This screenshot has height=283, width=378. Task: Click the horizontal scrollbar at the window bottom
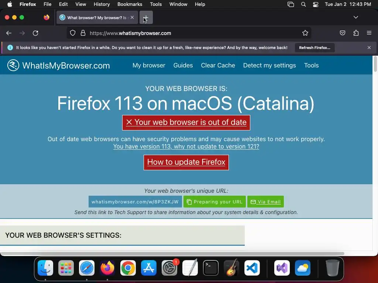pos(172,254)
